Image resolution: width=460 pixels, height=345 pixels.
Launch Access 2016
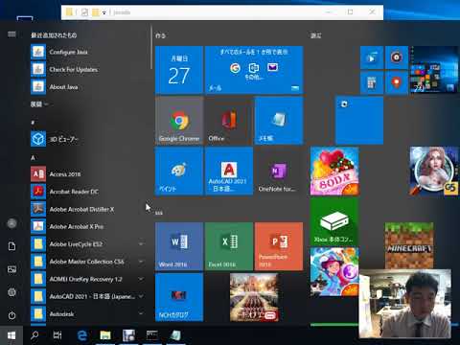click(86, 174)
